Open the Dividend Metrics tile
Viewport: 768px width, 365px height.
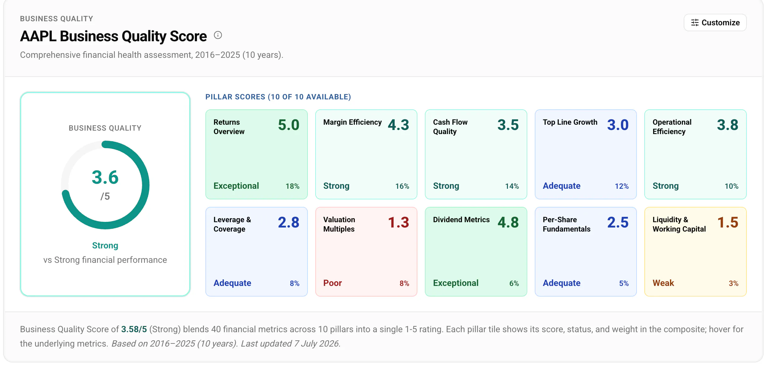pyautogui.click(x=476, y=252)
